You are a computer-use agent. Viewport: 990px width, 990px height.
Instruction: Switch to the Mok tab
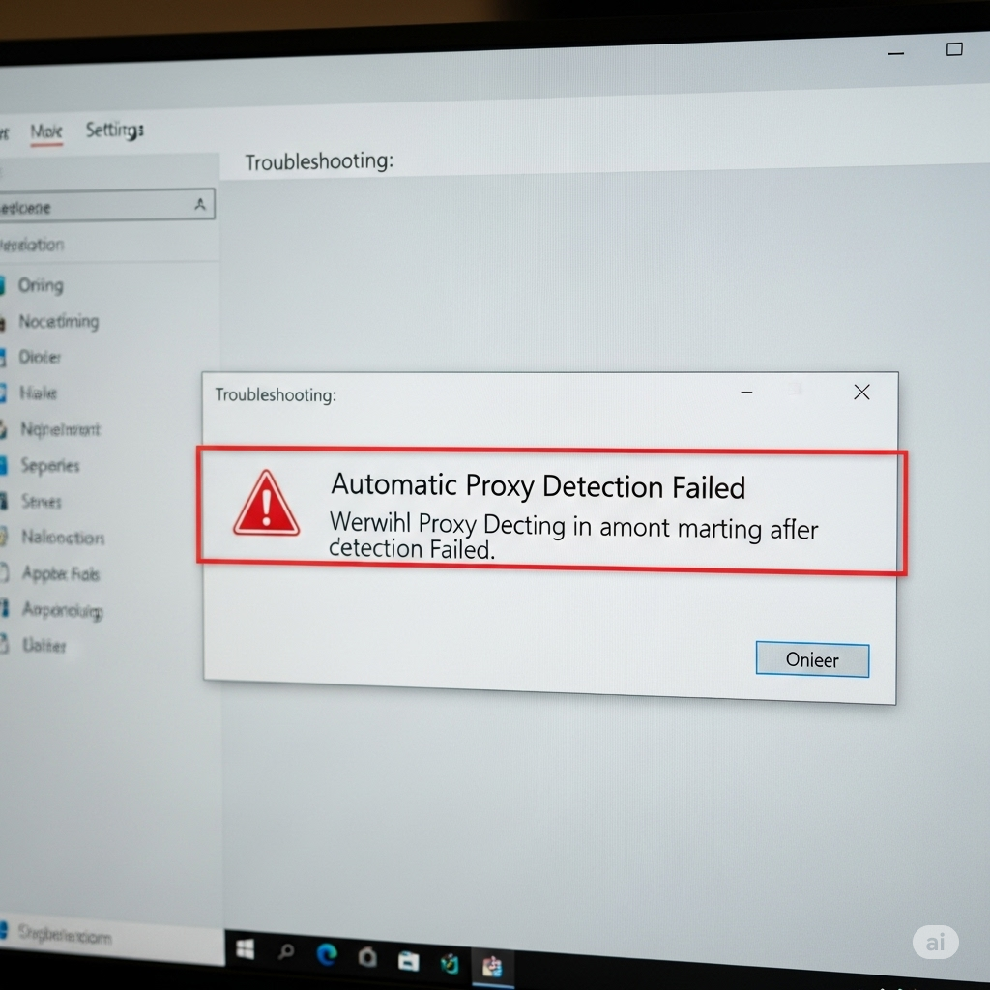46,131
